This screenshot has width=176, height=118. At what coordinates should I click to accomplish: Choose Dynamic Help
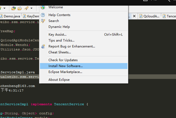coord(84,27)
